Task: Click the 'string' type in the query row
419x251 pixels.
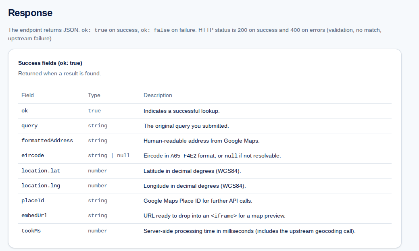Action: [x=98, y=126]
